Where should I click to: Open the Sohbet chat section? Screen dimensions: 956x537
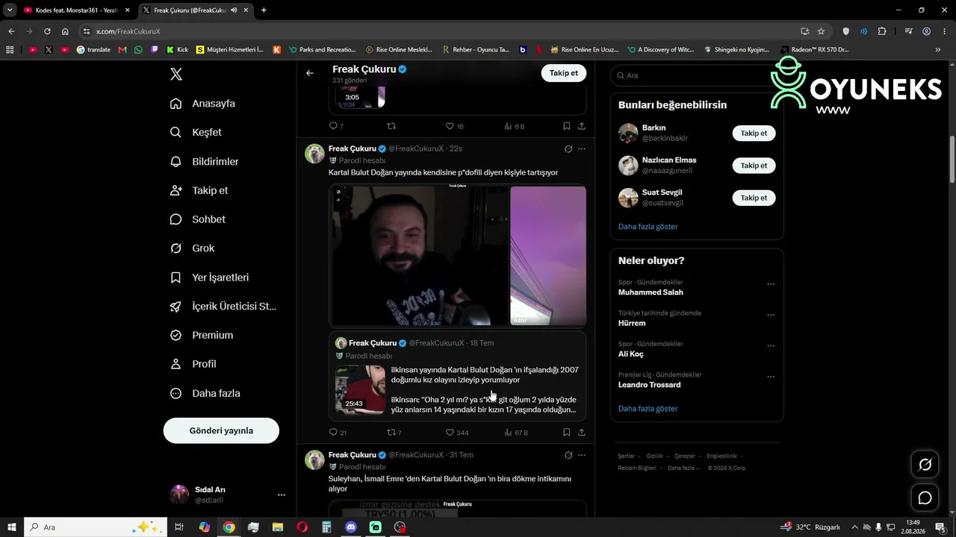(x=197, y=219)
